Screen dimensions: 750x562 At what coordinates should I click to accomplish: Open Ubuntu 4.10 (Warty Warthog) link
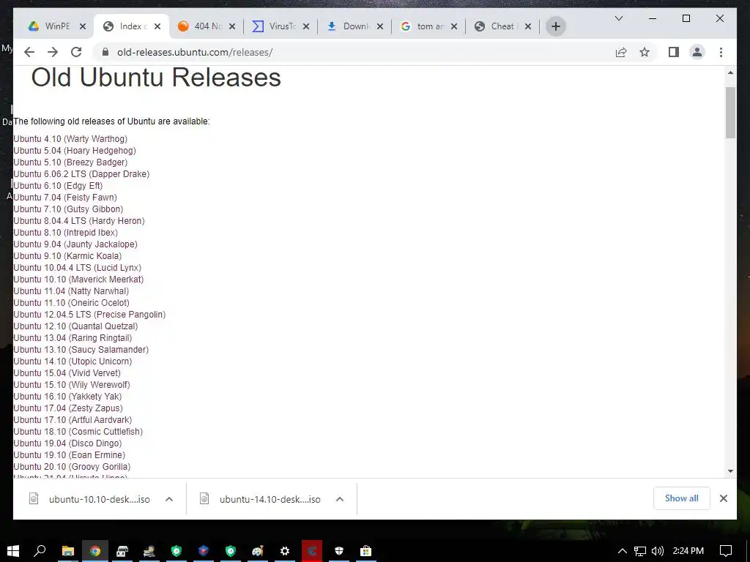click(x=70, y=139)
